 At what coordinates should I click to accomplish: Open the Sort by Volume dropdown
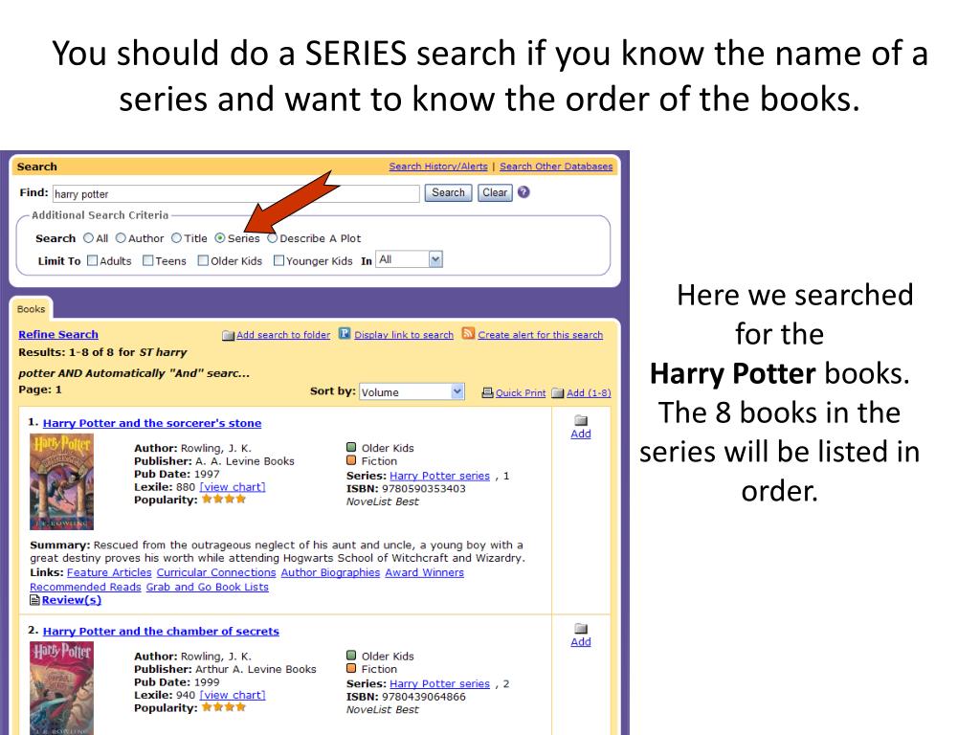coord(412,391)
